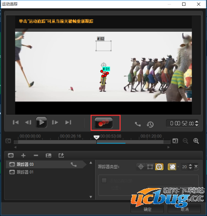Viewport: 207px width, 216px height.
Task: Start motion tracking with red dots button
Action: click(x=103, y=122)
